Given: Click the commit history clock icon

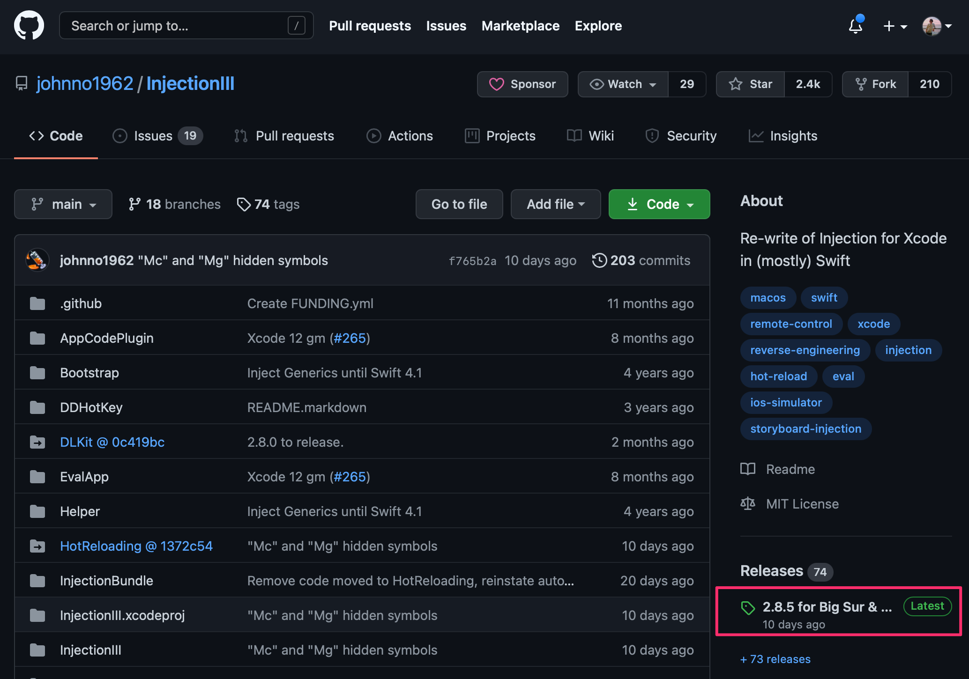Looking at the screenshot, I should point(599,260).
